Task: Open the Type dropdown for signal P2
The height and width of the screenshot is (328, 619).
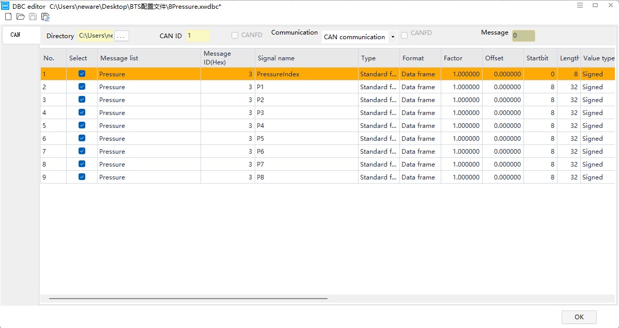Action: pyautogui.click(x=378, y=100)
